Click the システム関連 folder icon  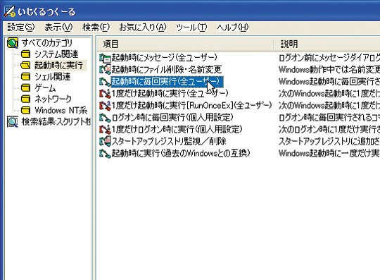(x=26, y=54)
